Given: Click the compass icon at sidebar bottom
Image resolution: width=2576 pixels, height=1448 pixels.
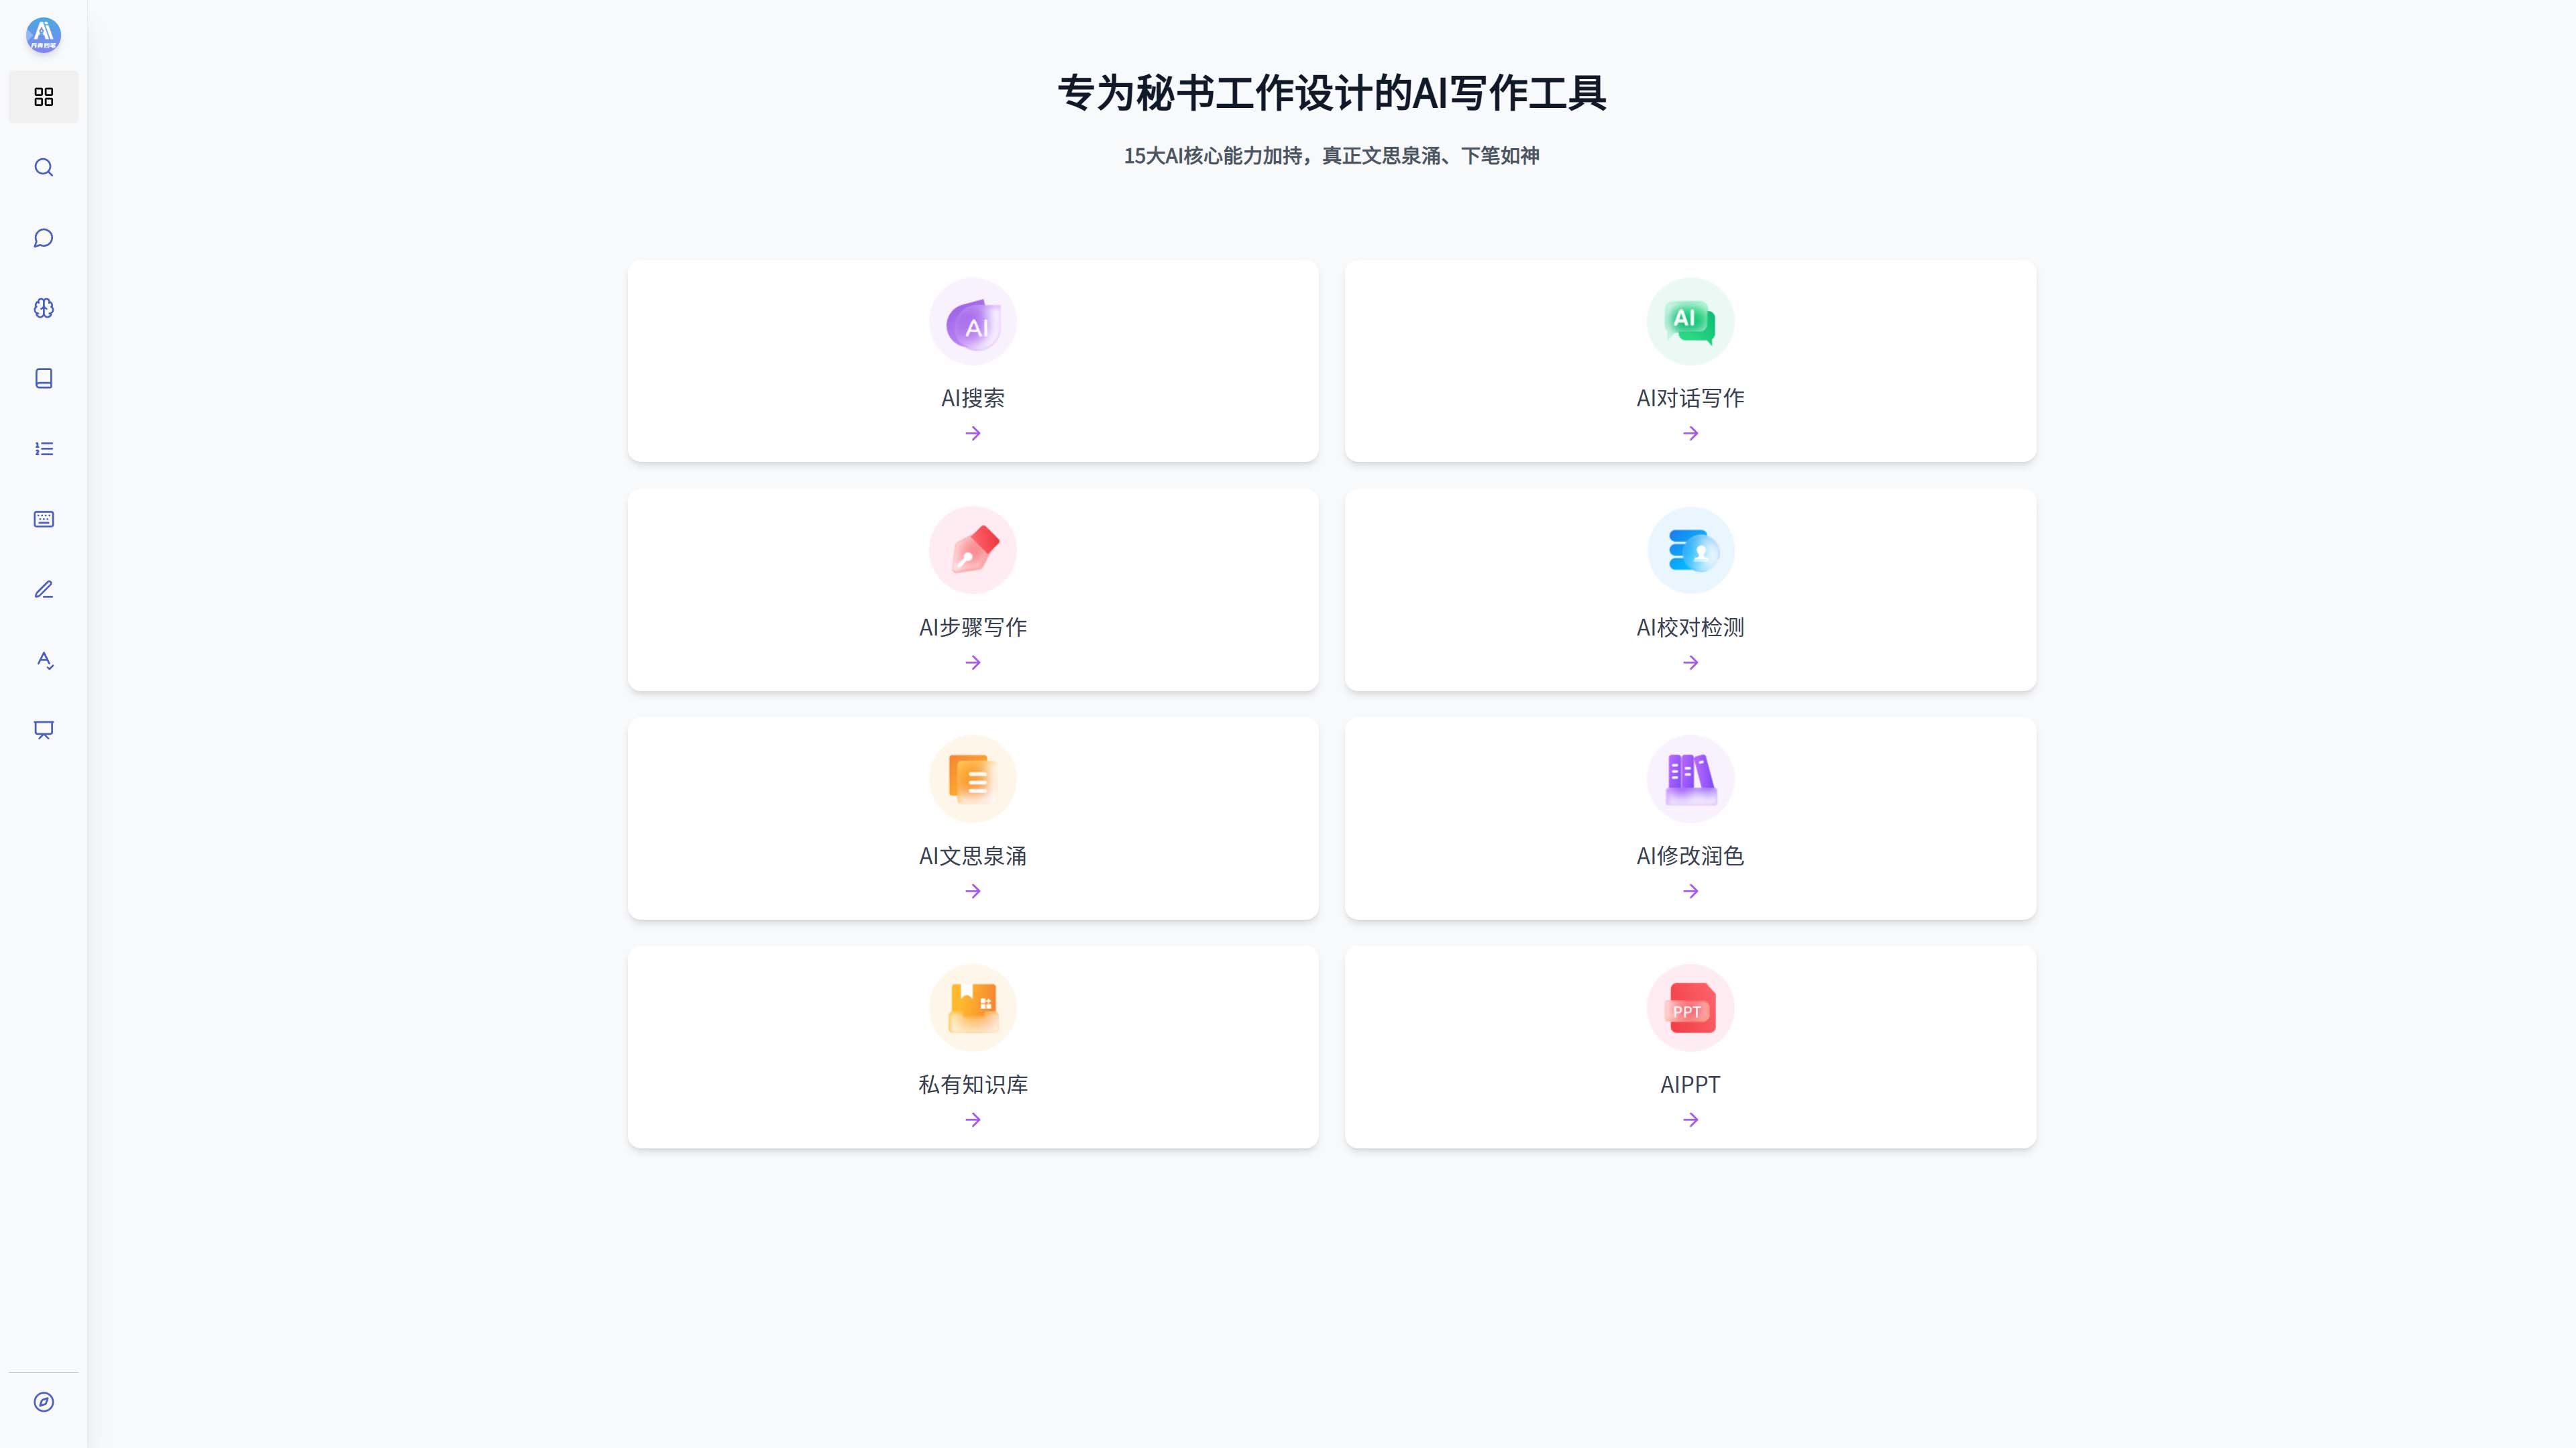Looking at the screenshot, I should 43,1402.
